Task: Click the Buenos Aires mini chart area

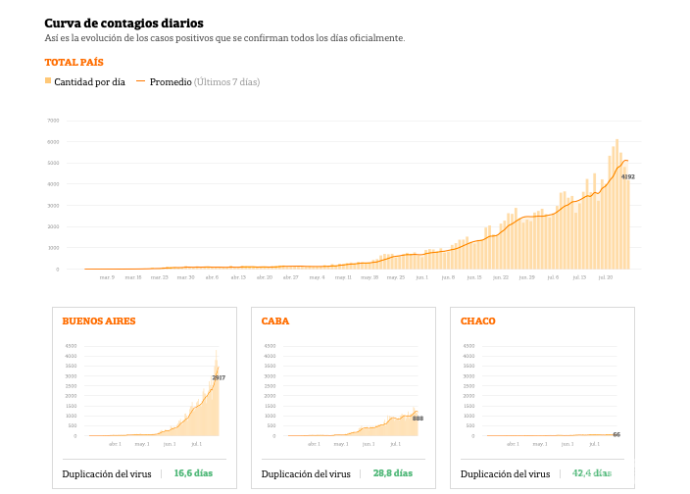Action: (x=152, y=392)
